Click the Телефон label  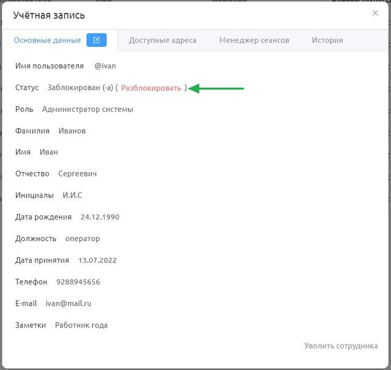(x=31, y=282)
